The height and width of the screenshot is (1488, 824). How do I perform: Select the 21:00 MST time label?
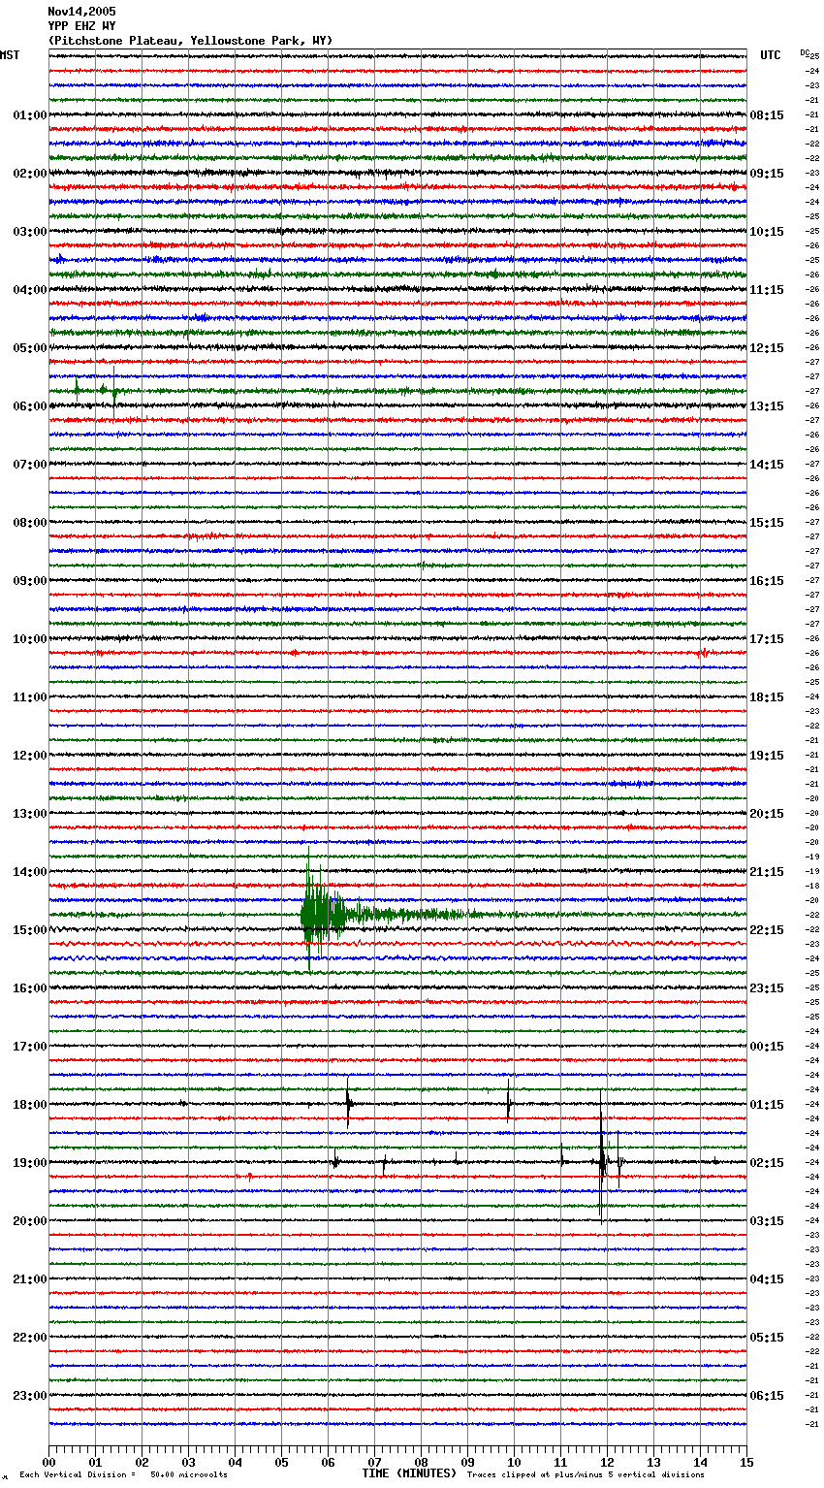click(x=30, y=1279)
